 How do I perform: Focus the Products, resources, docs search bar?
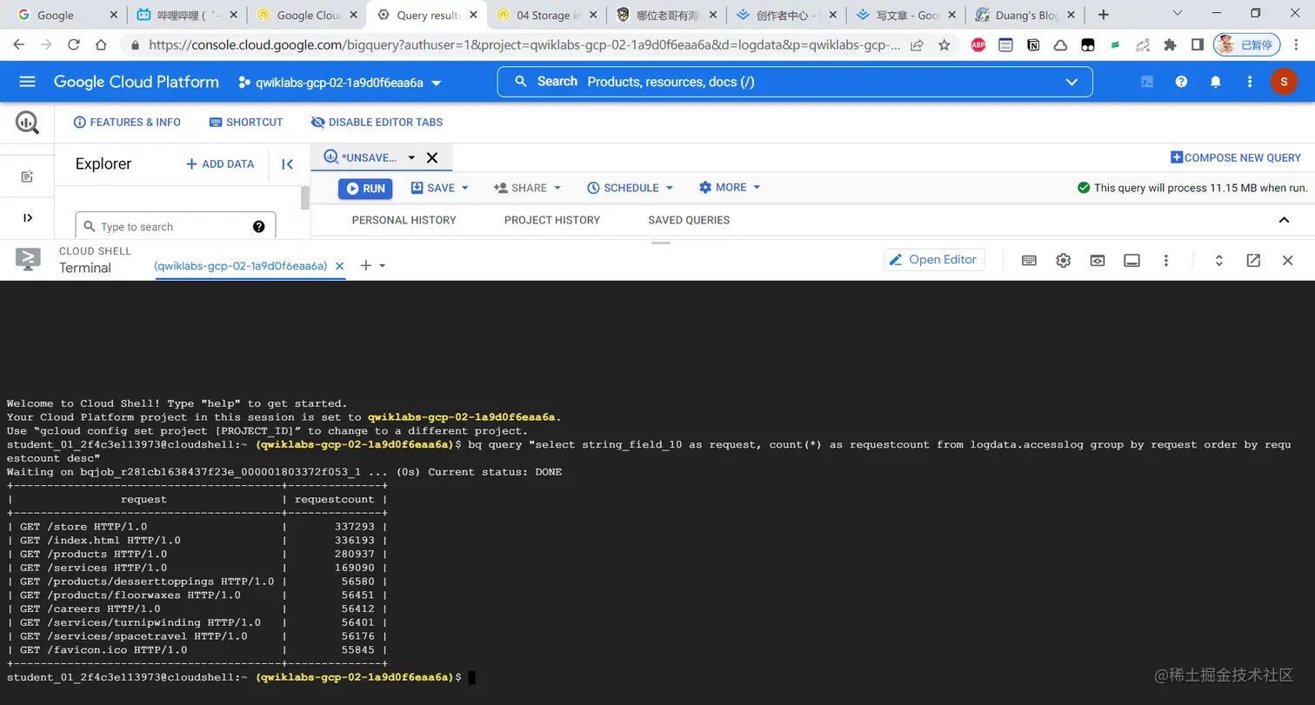click(x=795, y=82)
